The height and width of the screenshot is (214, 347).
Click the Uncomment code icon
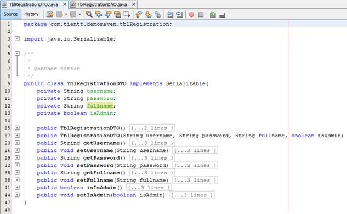point(222,15)
